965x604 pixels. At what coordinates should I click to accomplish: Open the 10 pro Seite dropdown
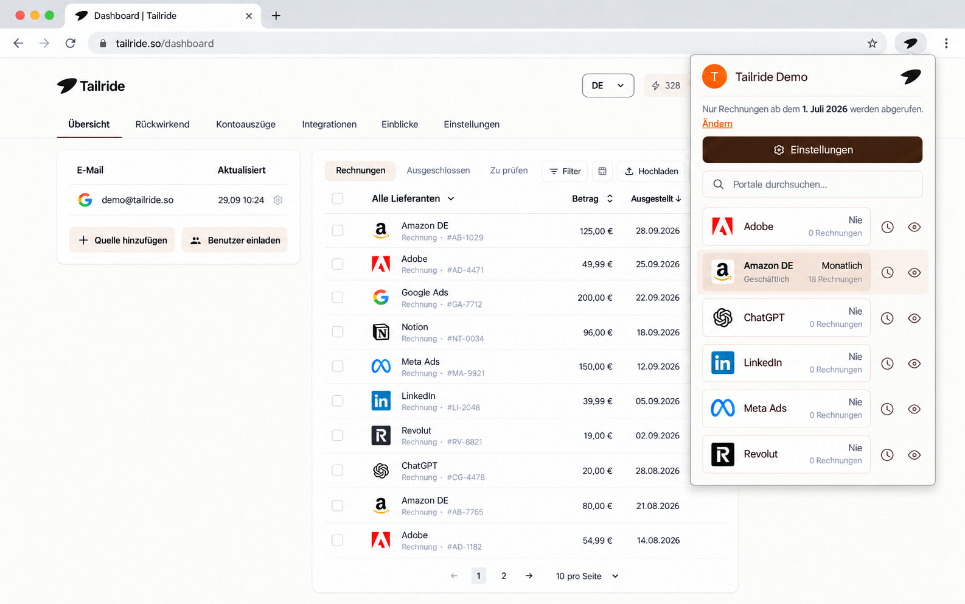(587, 576)
